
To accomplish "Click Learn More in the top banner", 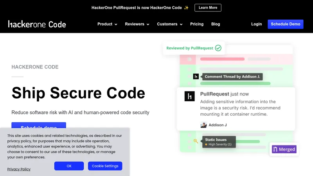I will [208, 8].
